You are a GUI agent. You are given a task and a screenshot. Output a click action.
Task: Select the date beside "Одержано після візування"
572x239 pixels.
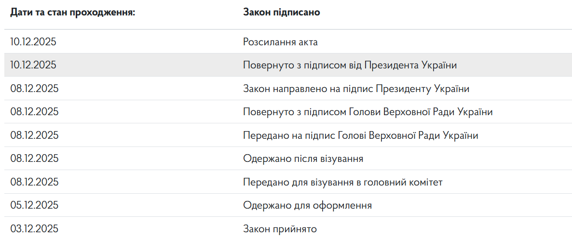click(34, 159)
